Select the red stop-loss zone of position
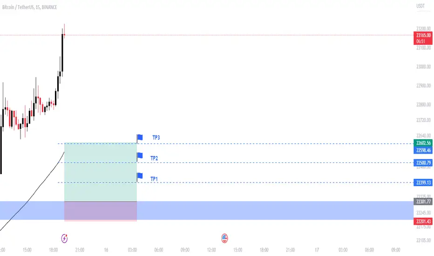The height and width of the screenshot is (256, 434). coord(100,211)
